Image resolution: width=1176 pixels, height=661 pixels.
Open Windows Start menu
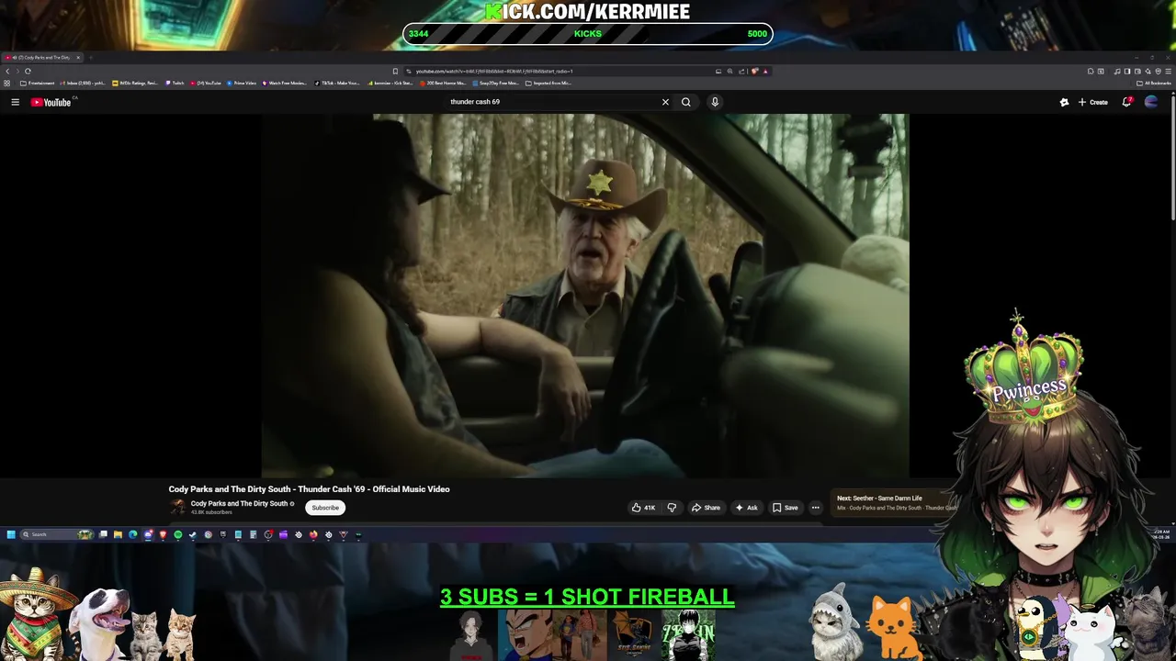[x=11, y=534]
